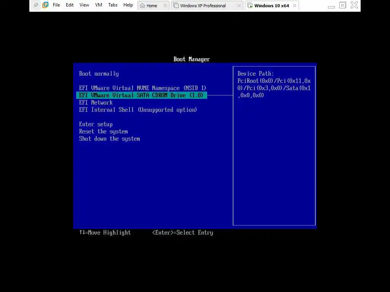
Task: Close the Windows XP Professional tab
Action: 239,5
